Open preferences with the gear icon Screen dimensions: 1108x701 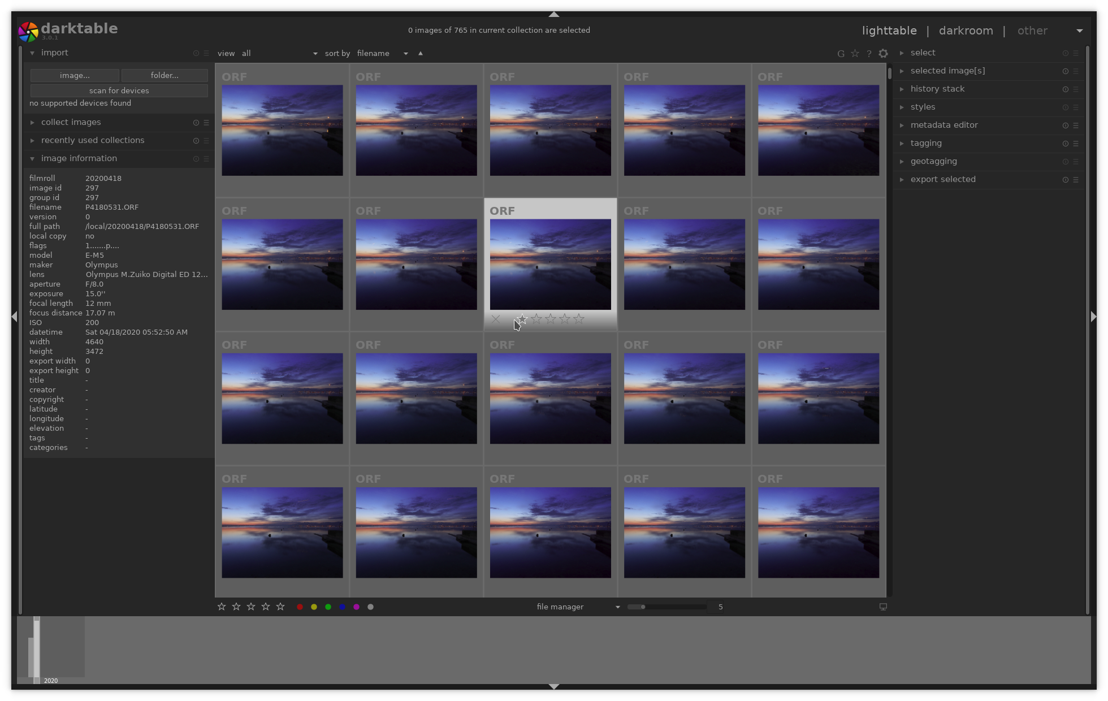click(883, 54)
